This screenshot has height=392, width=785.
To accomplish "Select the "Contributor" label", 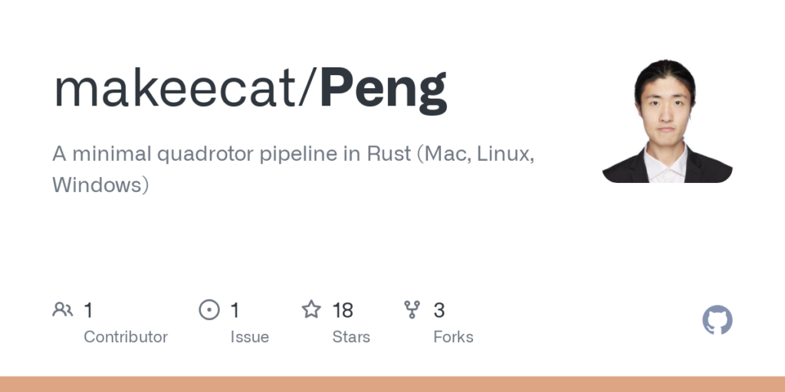I will click(x=126, y=337).
